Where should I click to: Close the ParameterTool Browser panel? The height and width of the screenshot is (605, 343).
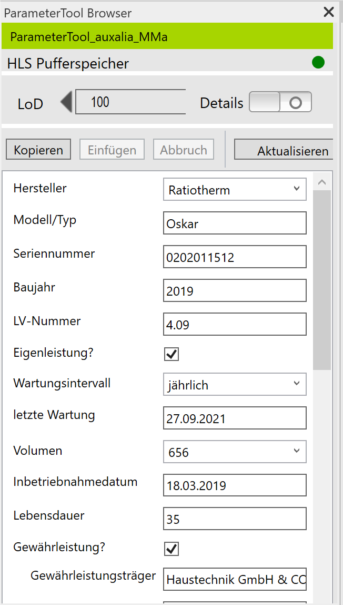[329, 12]
